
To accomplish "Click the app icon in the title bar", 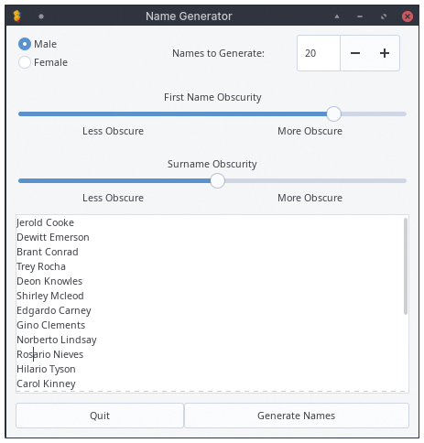I will point(17,16).
